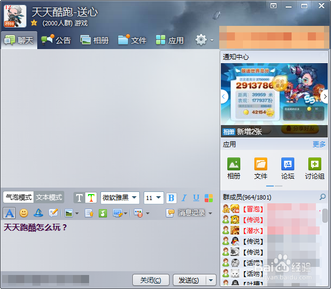Open 消息记录 message history
Viewport: 331px width, 289px height.
pos(185,213)
